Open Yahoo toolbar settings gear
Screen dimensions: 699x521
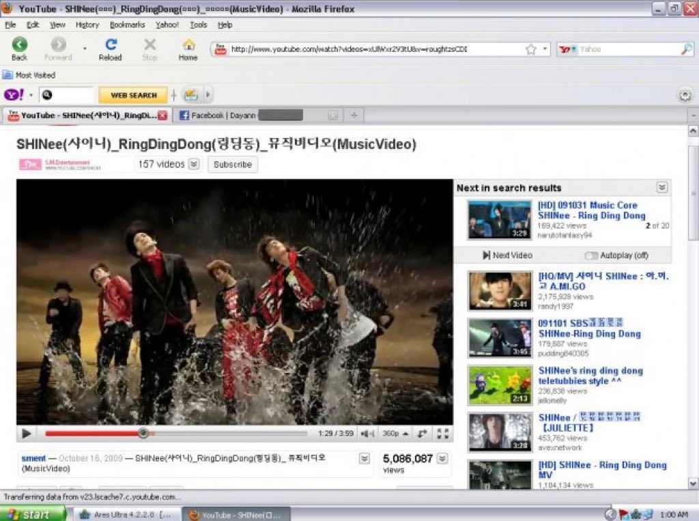685,95
